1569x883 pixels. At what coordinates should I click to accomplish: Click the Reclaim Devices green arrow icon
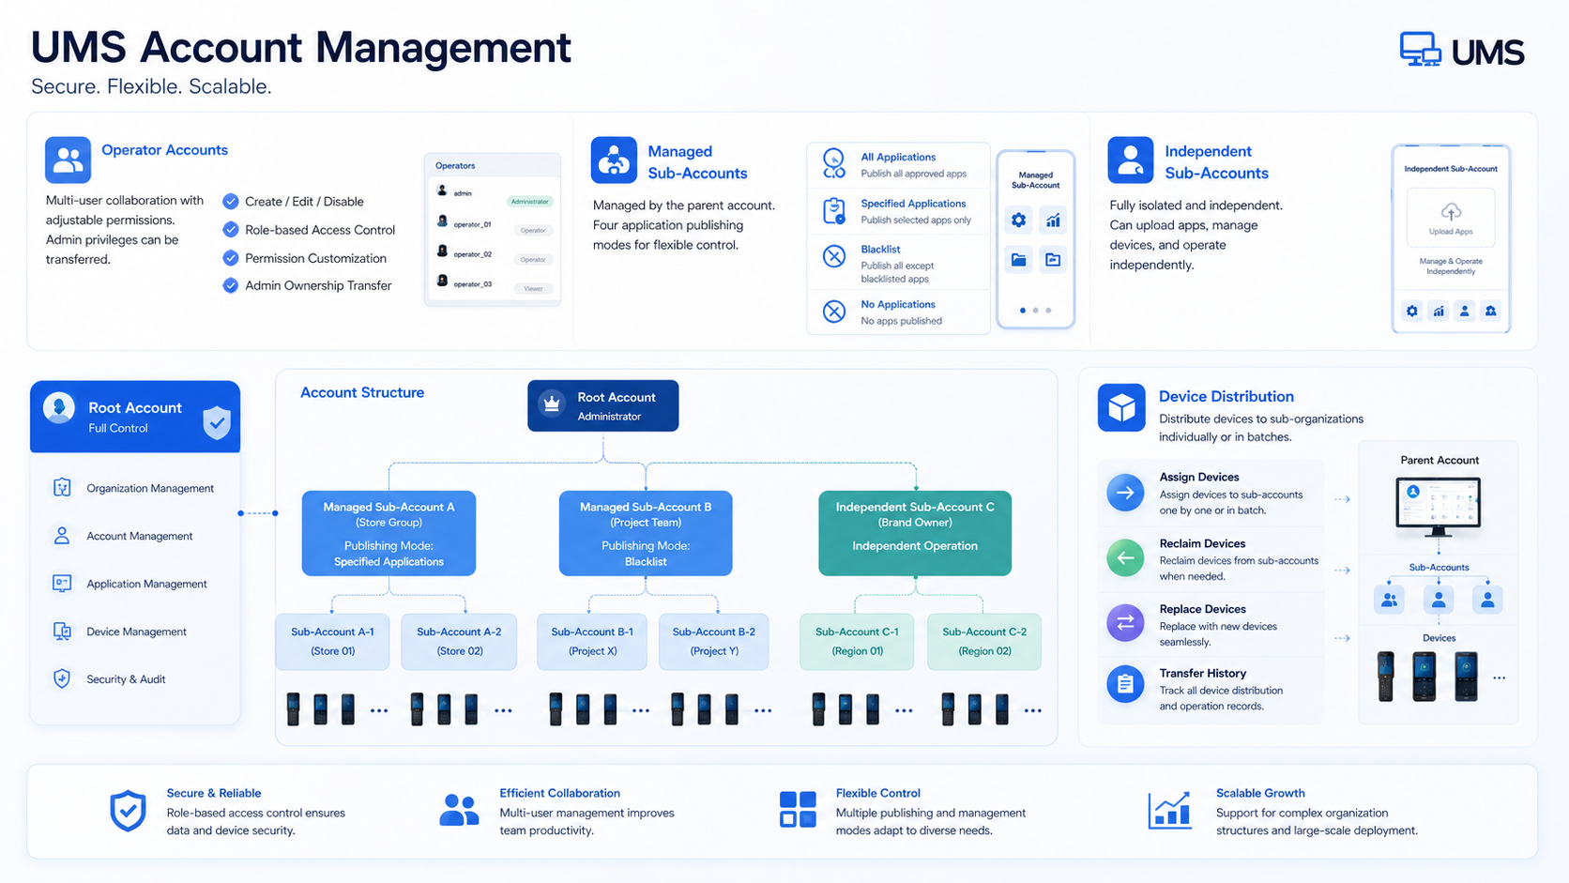pyautogui.click(x=1125, y=558)
